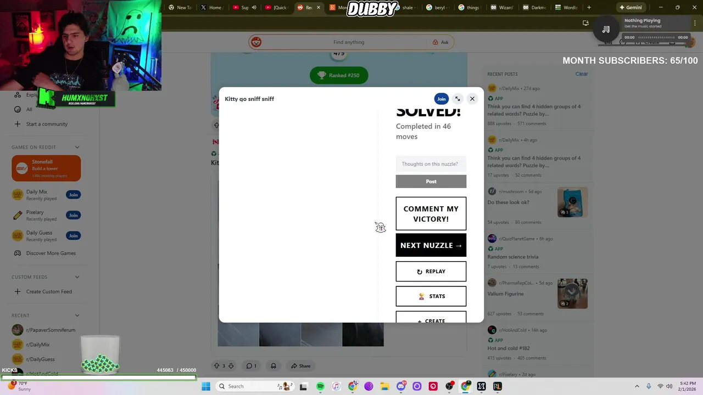Image resolution: width=703 pixels, height=395 pixels.
Task: Show hidden system tray icons
Action: coord(637,386)
